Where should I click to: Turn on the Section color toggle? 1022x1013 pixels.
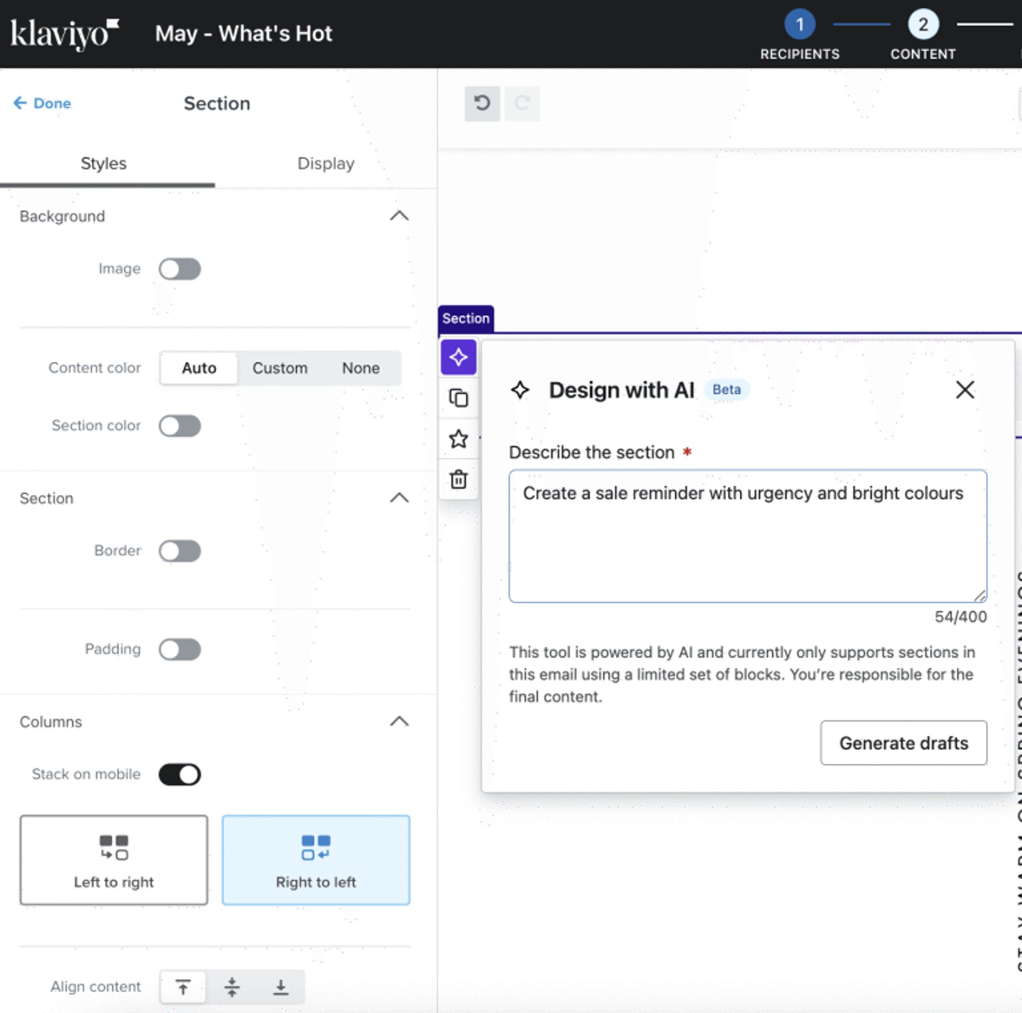pos(180,426)
